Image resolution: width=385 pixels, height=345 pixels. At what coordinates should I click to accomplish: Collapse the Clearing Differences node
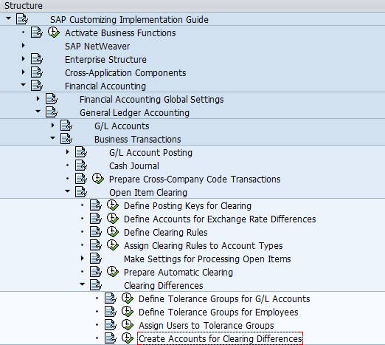83,284
